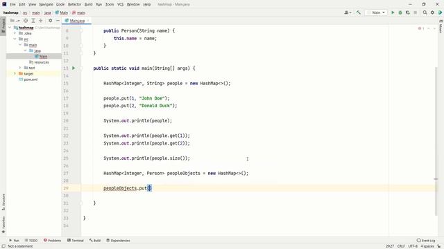This screenshot has width=444, height=249.
Task: Open the Terminal tool window
Action: coord(76,241)
